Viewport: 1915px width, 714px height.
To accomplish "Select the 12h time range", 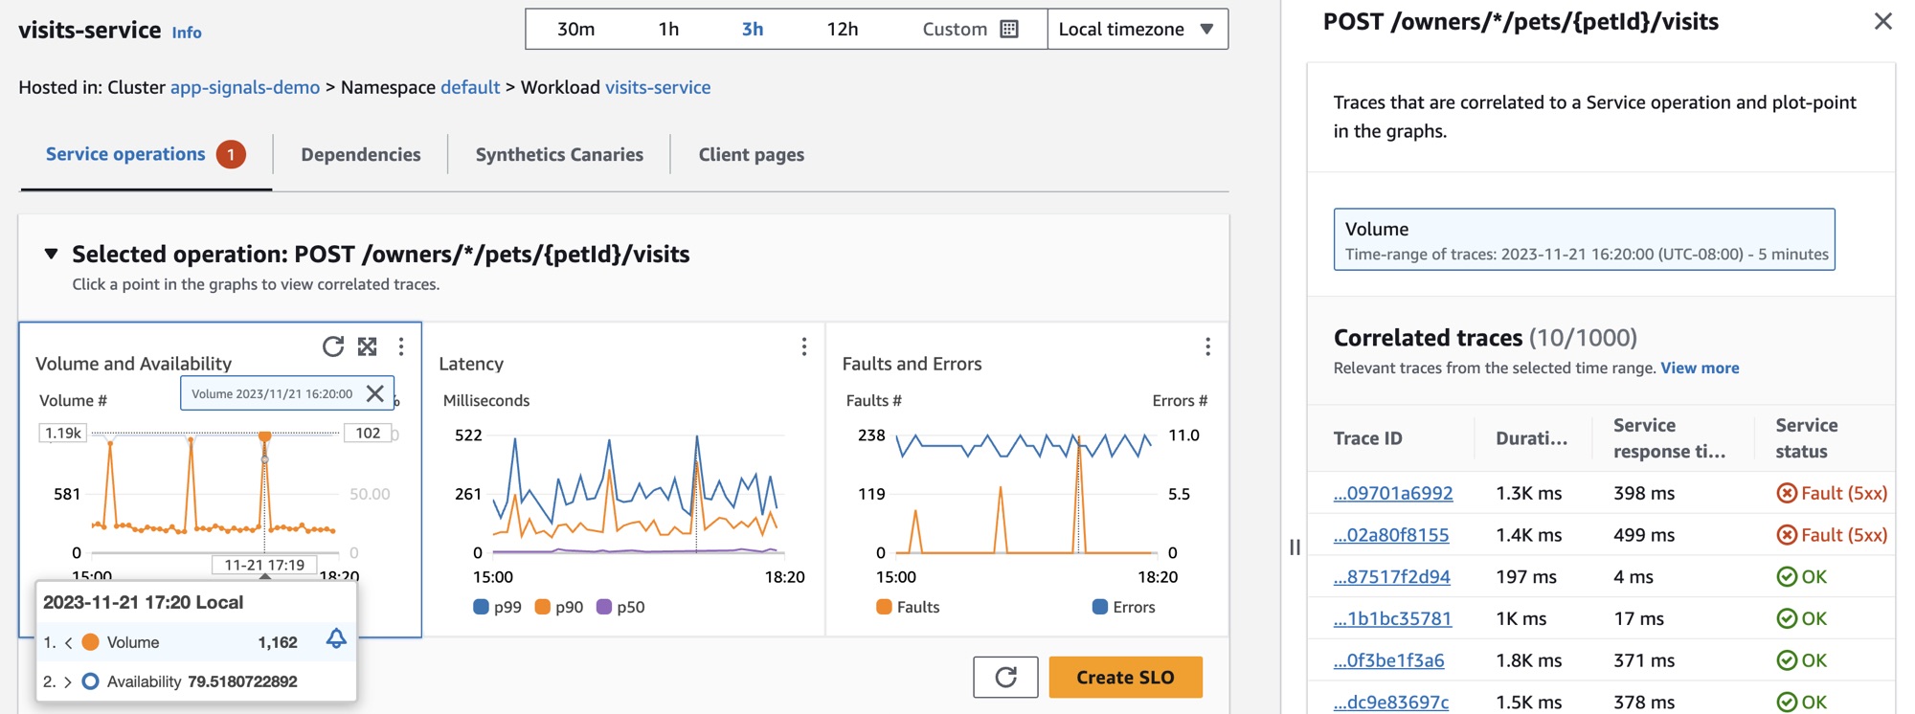I will (842, 30).
